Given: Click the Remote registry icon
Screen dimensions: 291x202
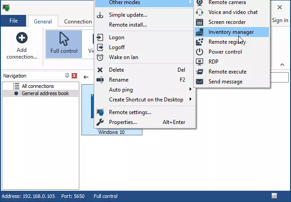Looking at the screenshot, I should pyautogui.click(x=200, y=42).
